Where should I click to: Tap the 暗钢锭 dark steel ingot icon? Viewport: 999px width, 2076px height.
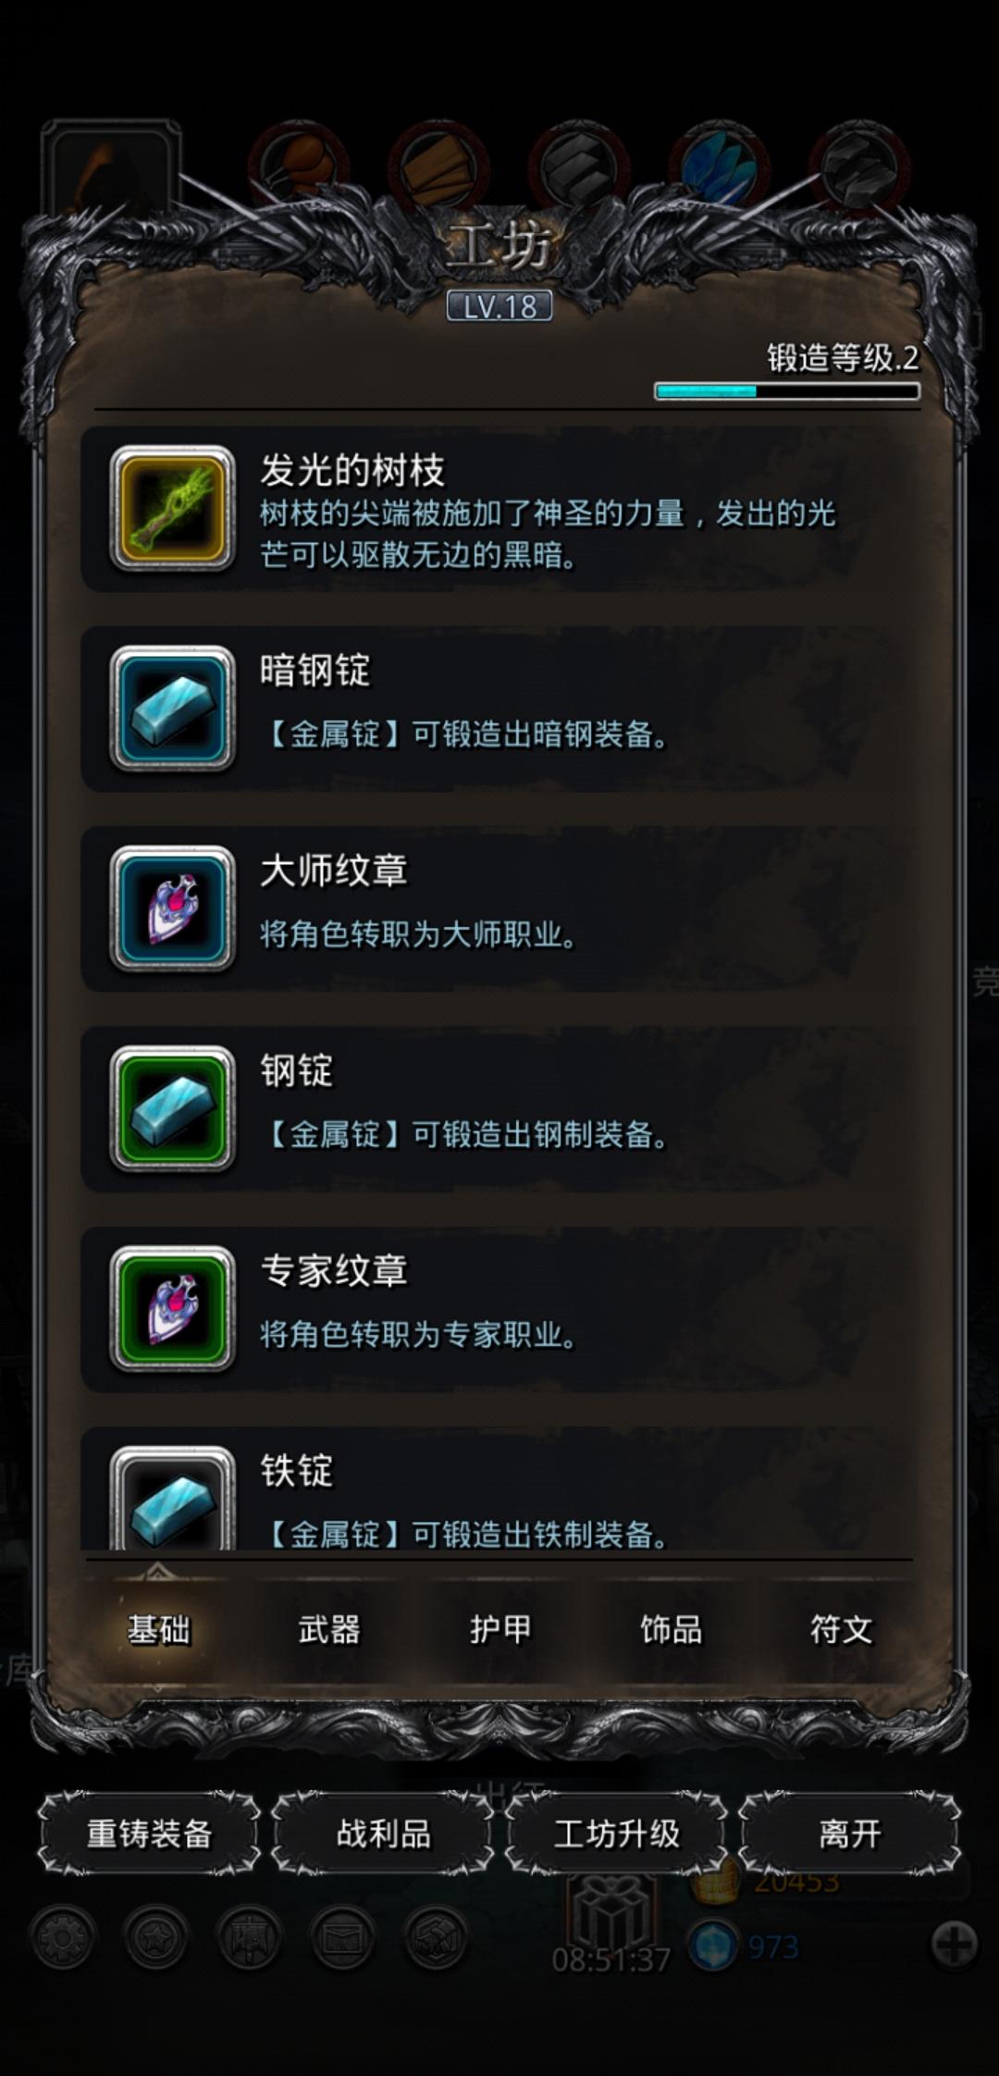tap(172, 708)
